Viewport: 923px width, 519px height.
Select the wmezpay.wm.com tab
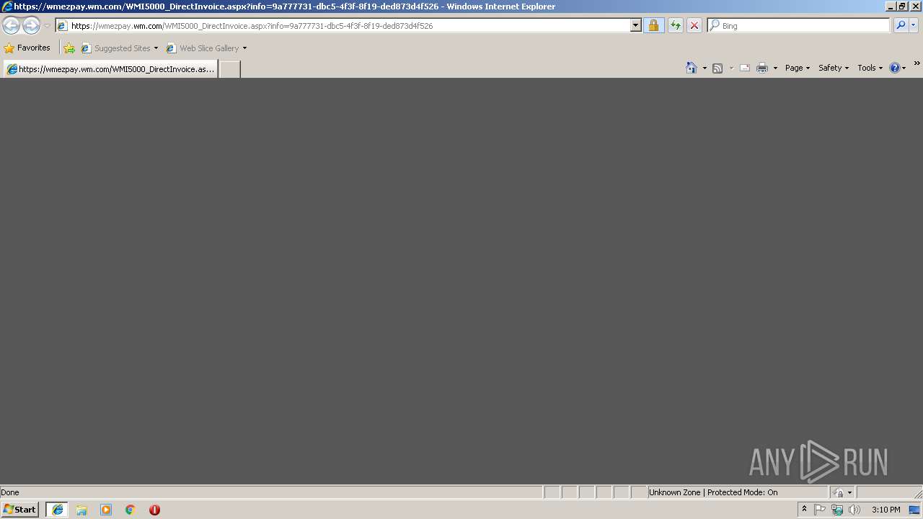110,69
